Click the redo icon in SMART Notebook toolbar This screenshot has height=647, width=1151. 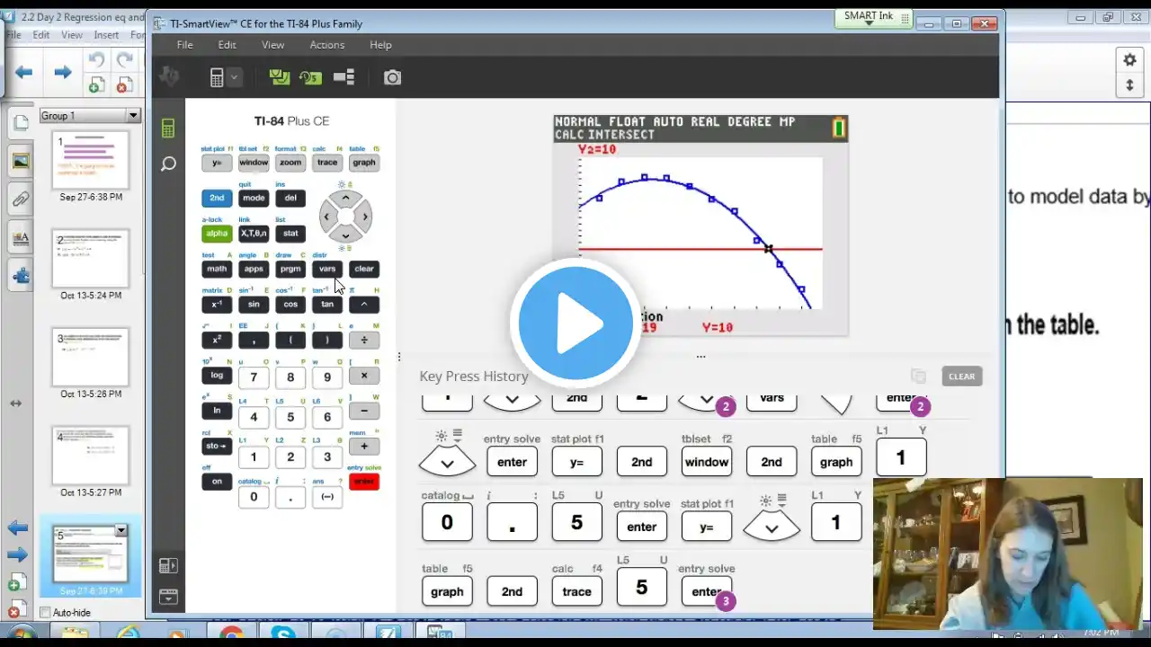[124, 60]
